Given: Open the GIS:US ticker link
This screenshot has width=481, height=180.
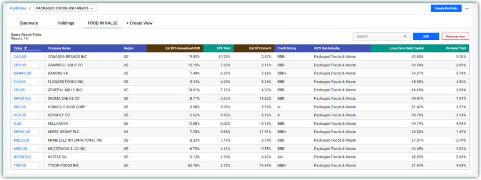Looking at the screenshot, I should coord(20,90).
